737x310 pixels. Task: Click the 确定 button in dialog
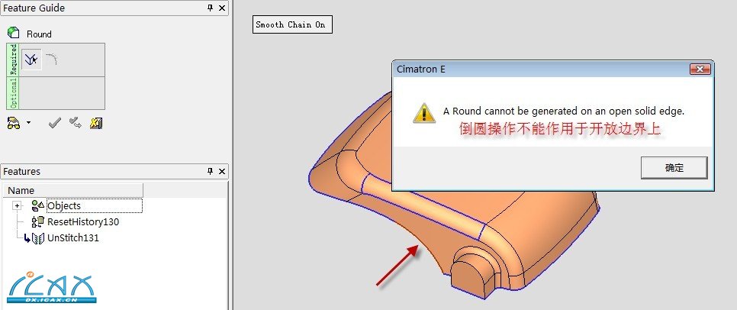(674, 168)
